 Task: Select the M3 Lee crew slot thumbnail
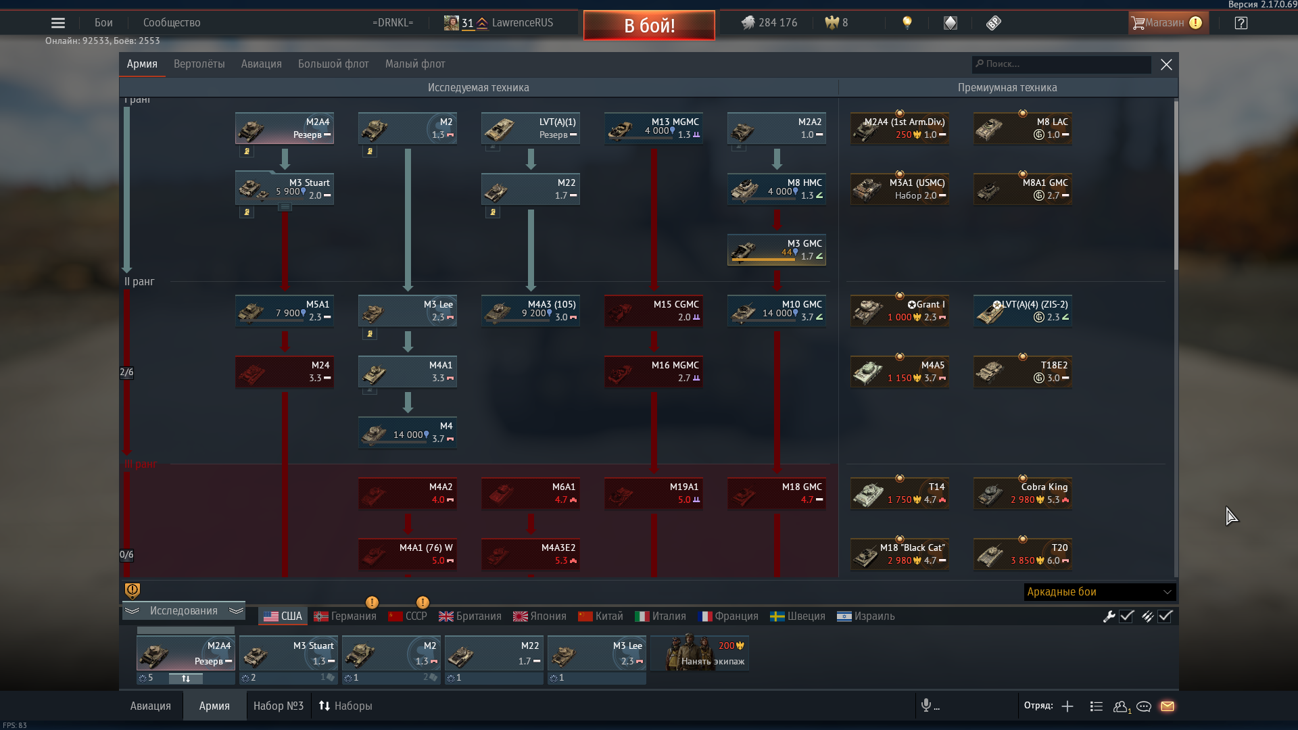click(x=597, y=653)
